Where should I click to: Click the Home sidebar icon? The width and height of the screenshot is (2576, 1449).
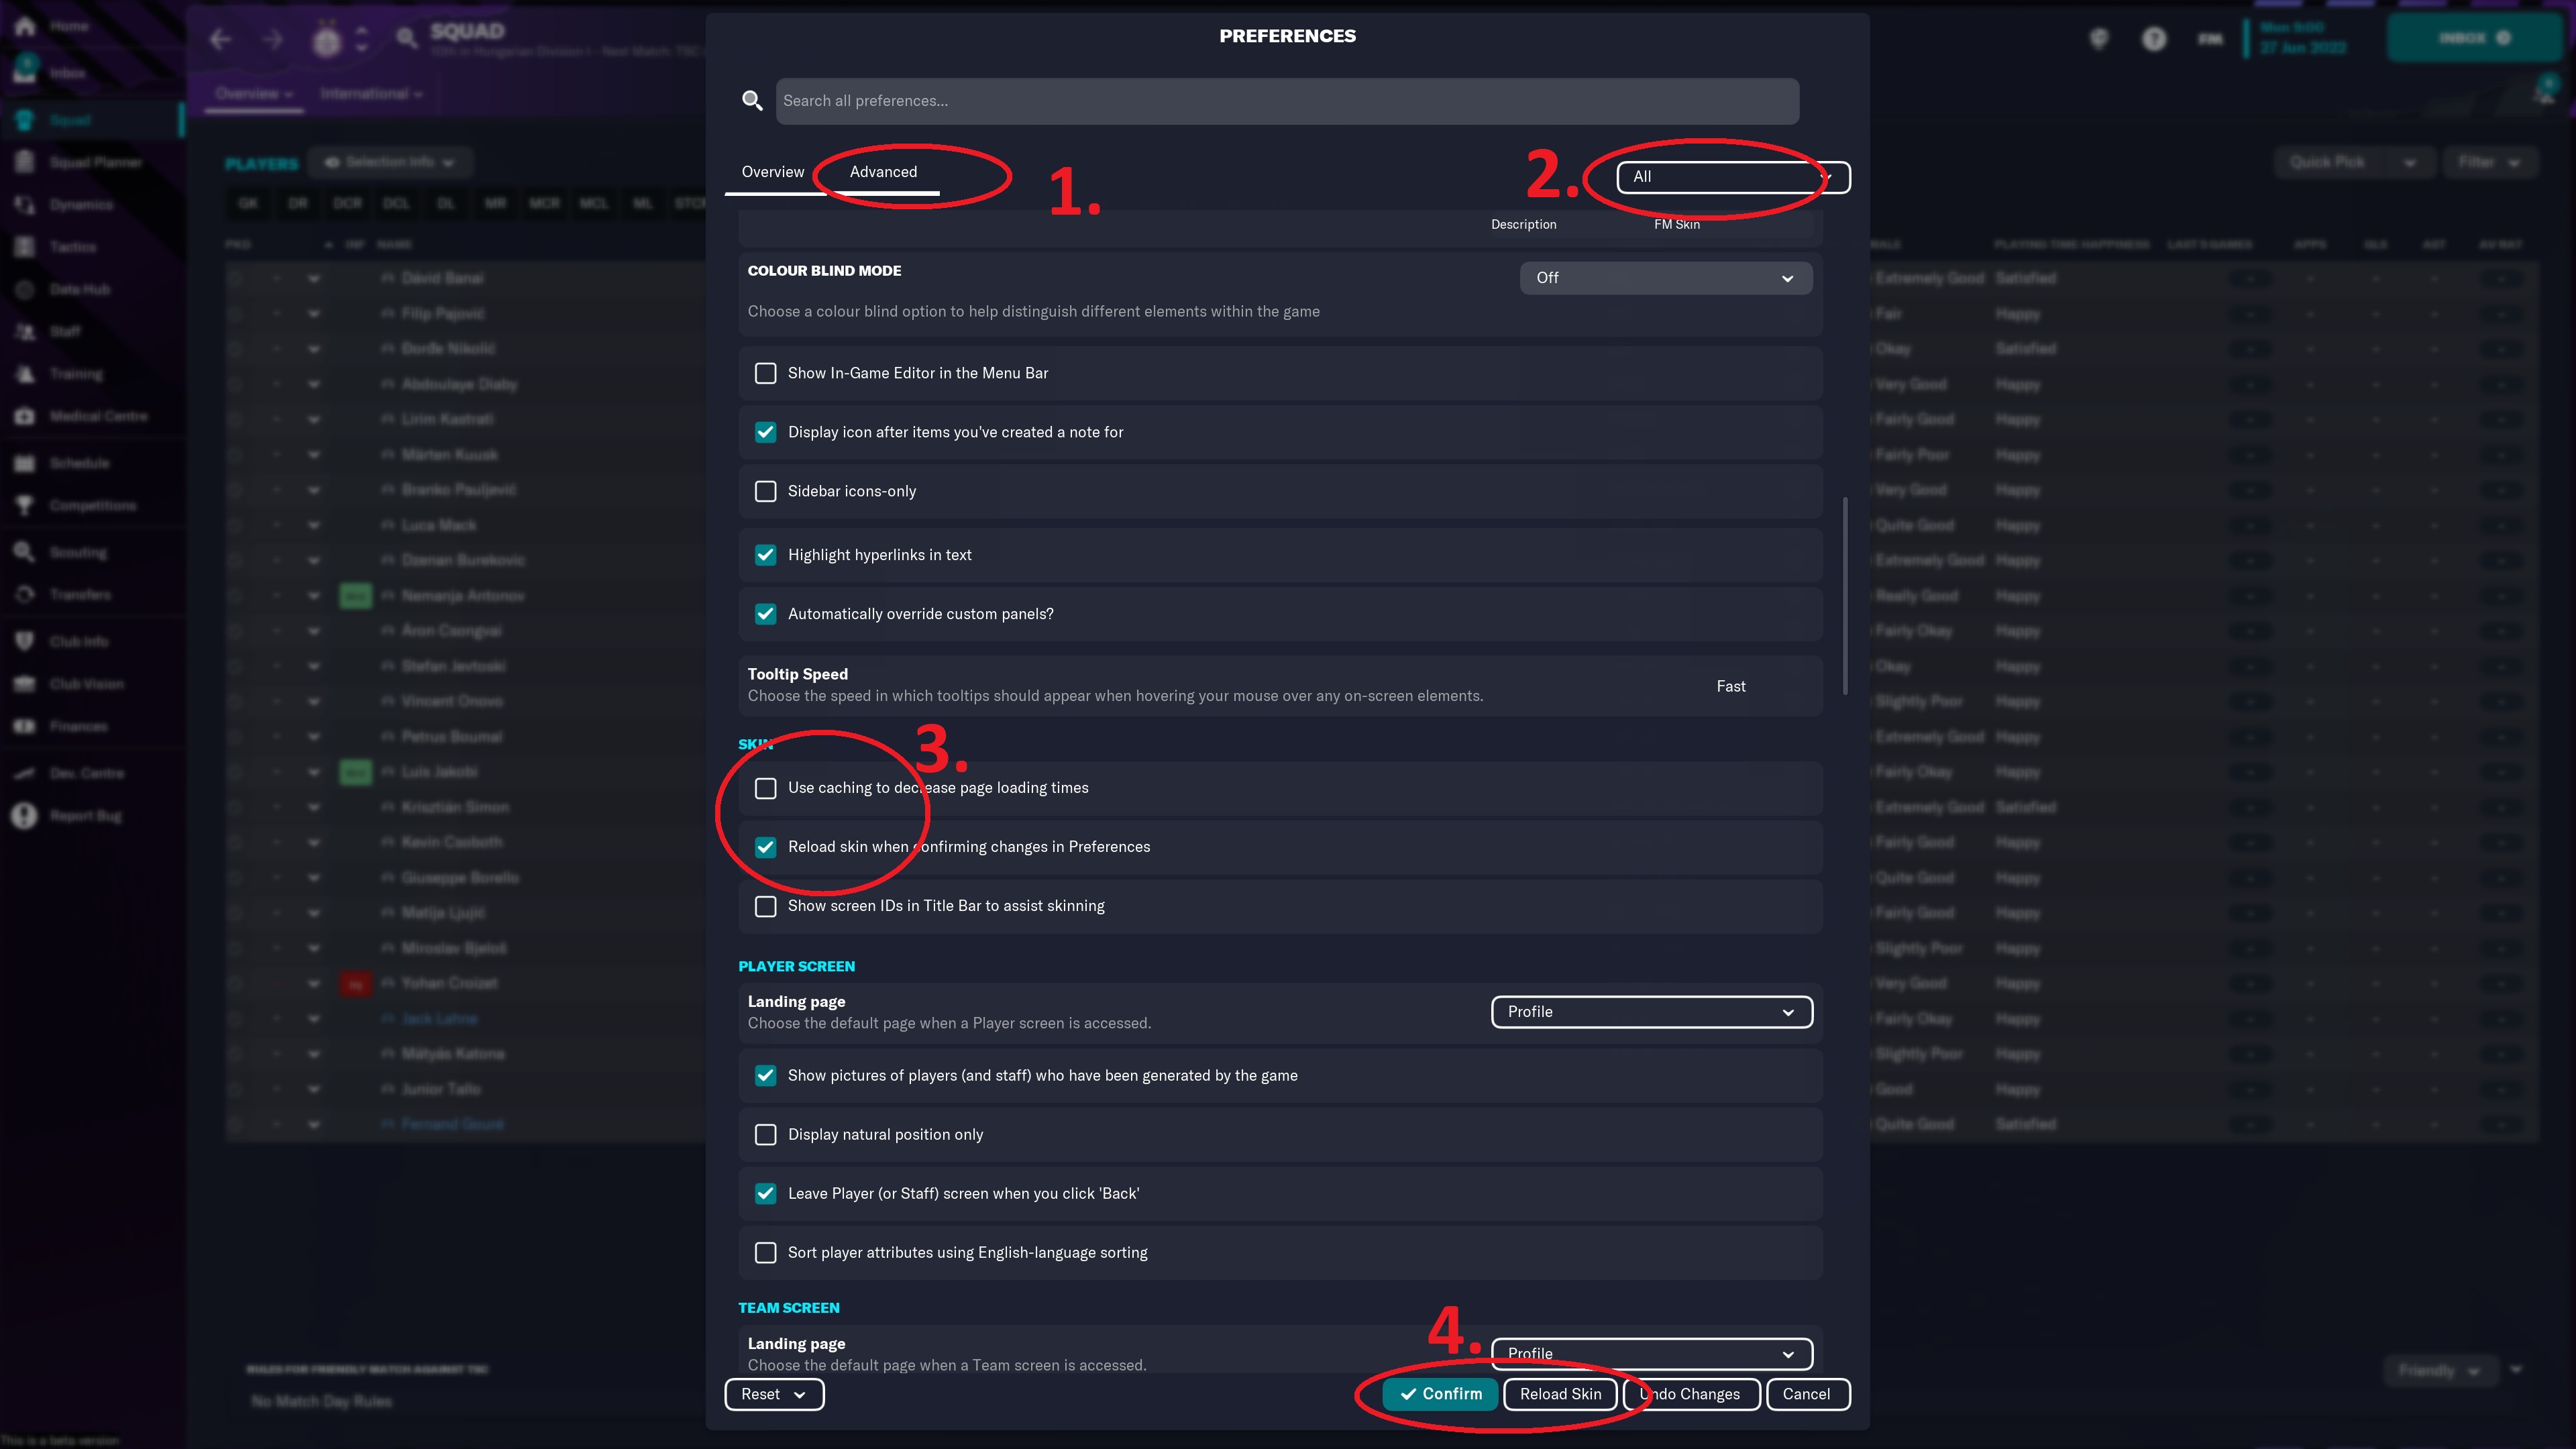pos(25,26)
